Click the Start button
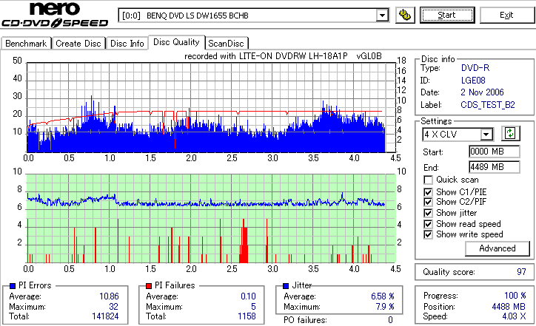This screenshot has width=536, height=326. (x=447, y=15)
